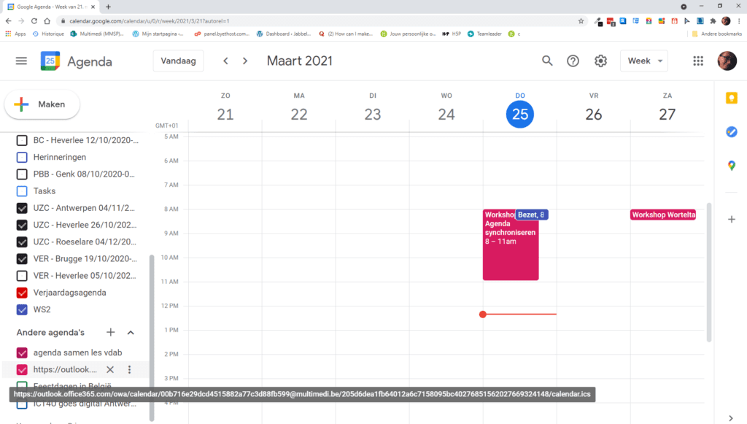Click plus to get add-ons
This screenshot has height=424, width=747.
pos(731,220)
